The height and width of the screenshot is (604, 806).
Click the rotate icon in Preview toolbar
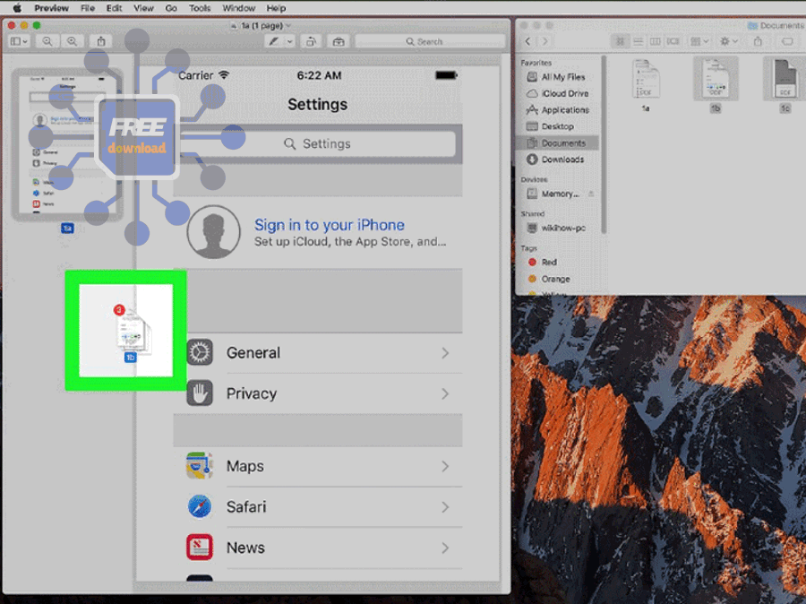pyautogui.click(x=311, y=41)
